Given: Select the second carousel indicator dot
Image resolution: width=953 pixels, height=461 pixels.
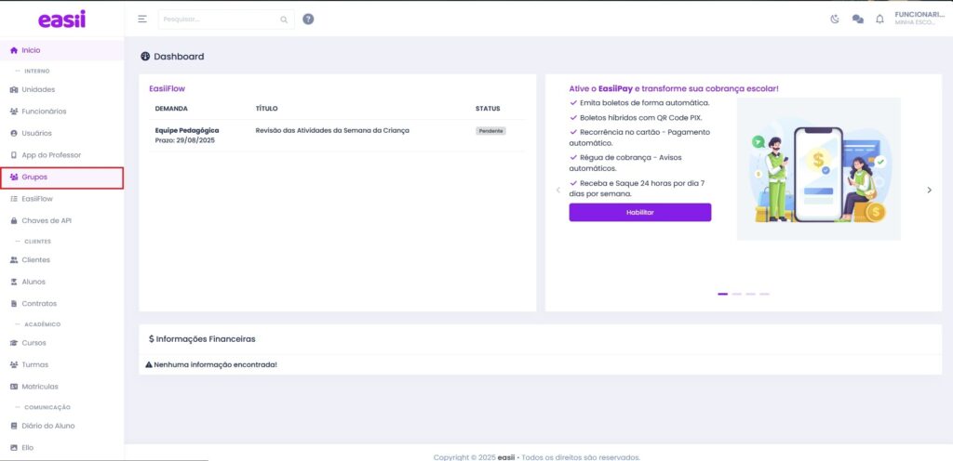Looking at the screenshot, I should tap(736, 294).
